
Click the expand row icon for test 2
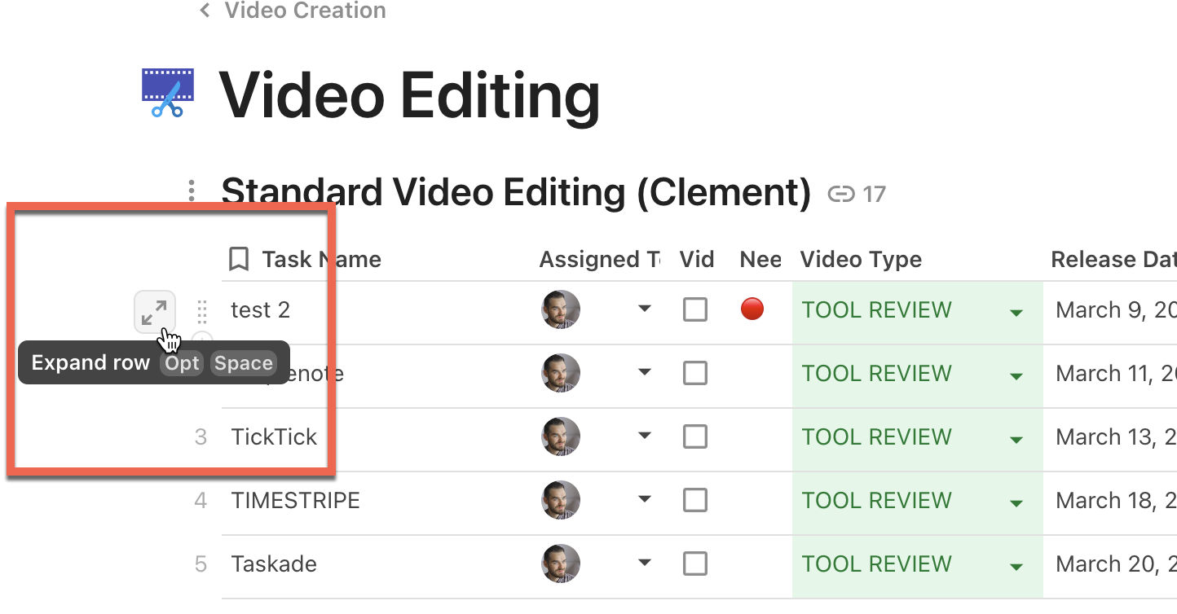tap(154, 311)
